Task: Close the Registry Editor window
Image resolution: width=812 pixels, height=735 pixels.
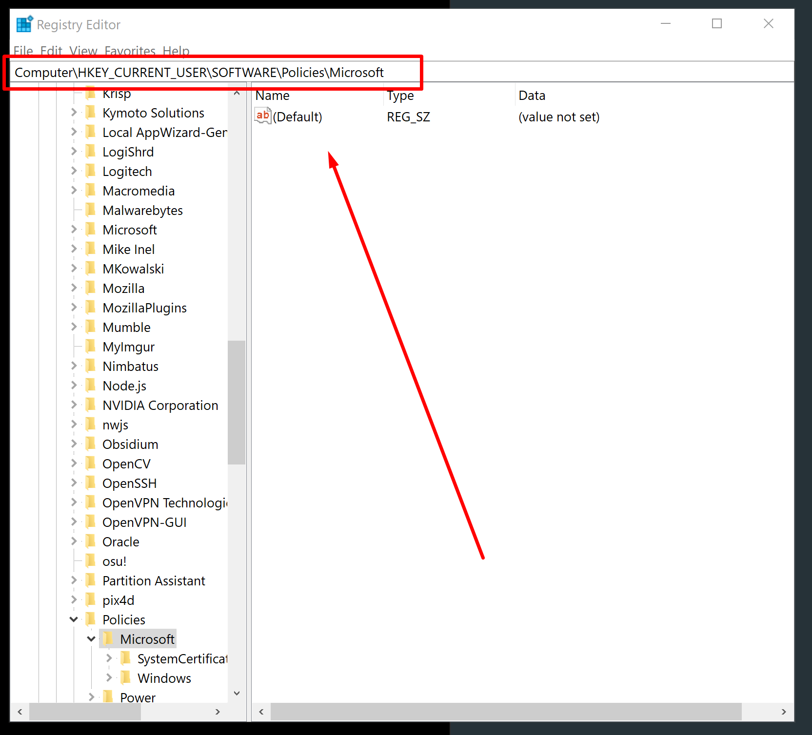Action: click(769, 23)
